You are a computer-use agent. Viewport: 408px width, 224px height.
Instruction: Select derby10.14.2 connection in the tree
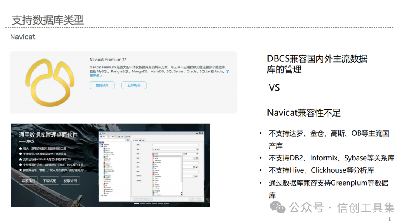point(109,191)
